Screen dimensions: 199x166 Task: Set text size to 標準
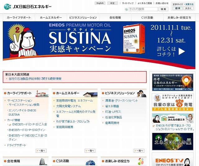point(178,8)
